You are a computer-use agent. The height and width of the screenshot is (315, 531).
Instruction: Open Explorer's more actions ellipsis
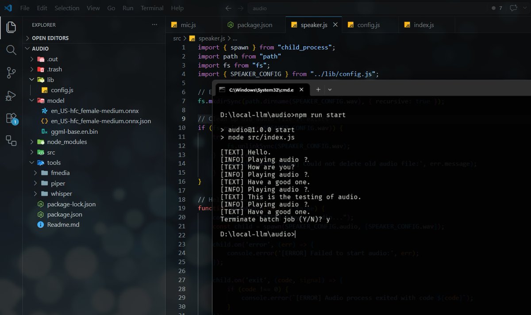click(154, 25)
